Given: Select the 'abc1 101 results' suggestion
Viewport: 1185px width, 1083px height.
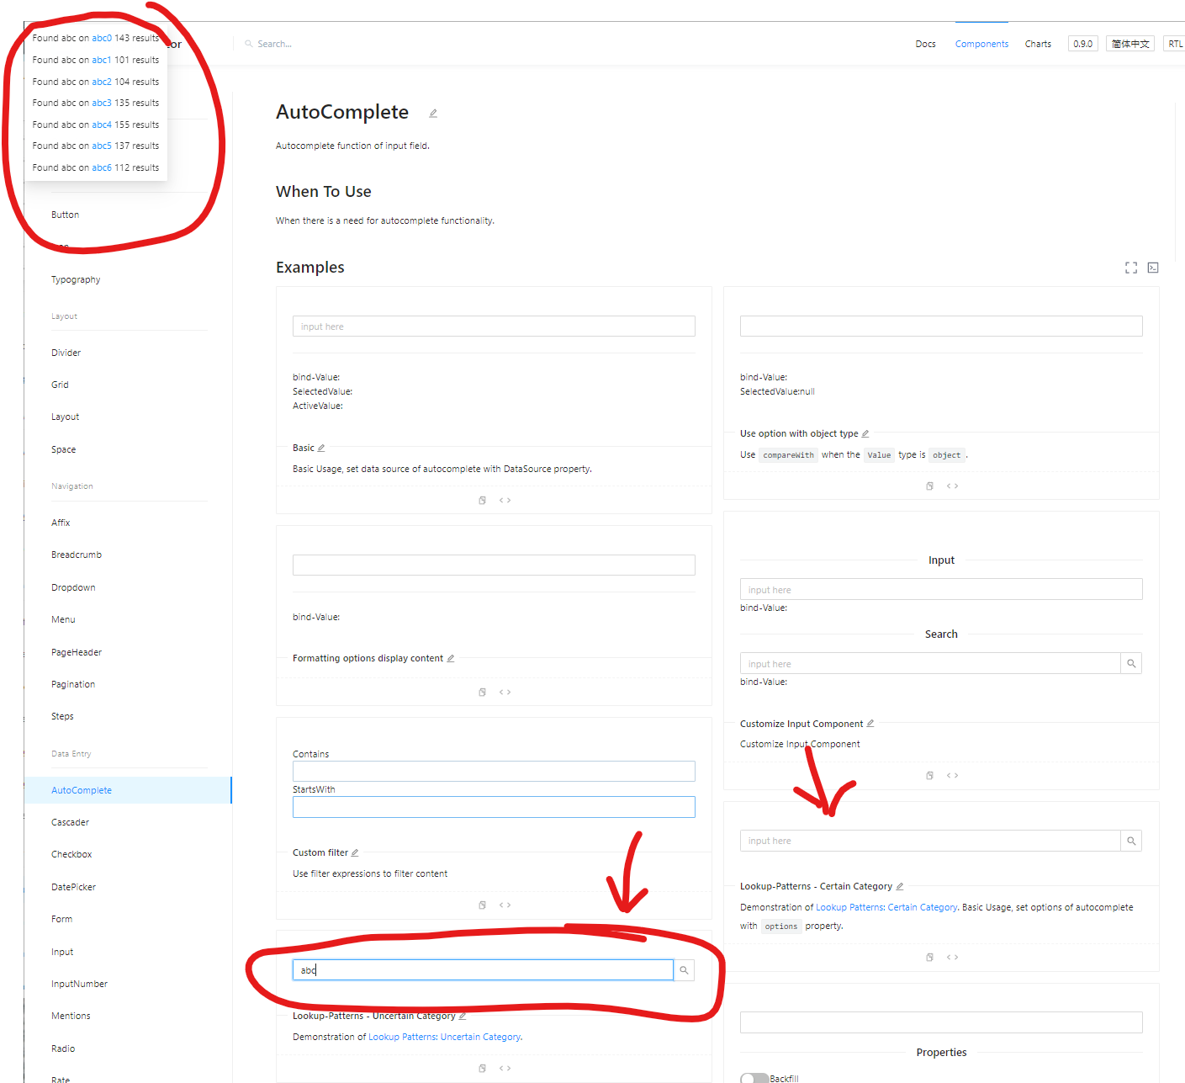Looking at the screenshot, I should pyautogui.click(x=96, y=60).
